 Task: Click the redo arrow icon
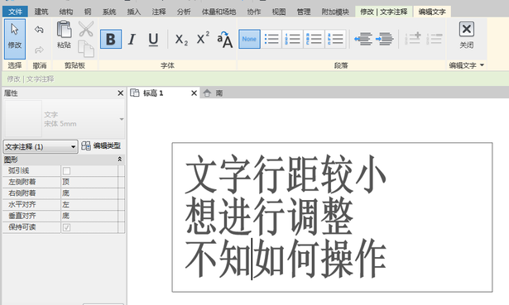(39, 50)
